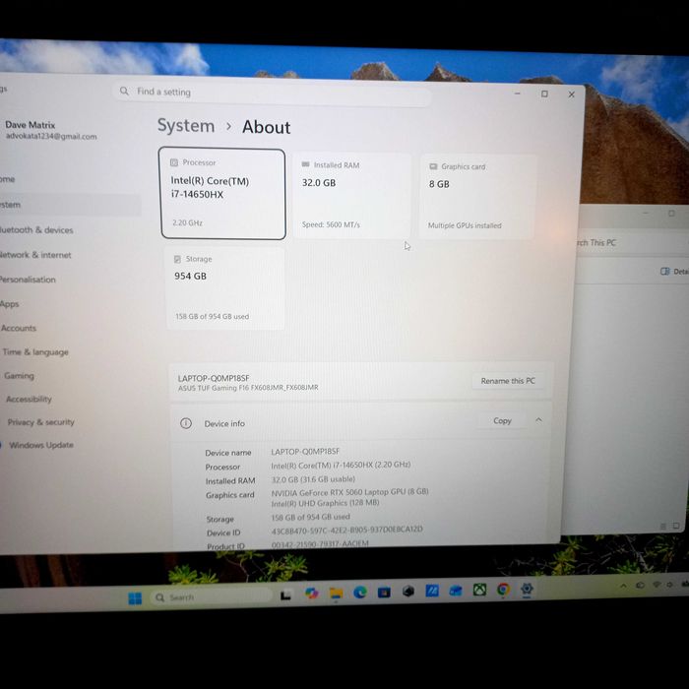
Task: Copy the Device info details
Action: pos(502,421)
